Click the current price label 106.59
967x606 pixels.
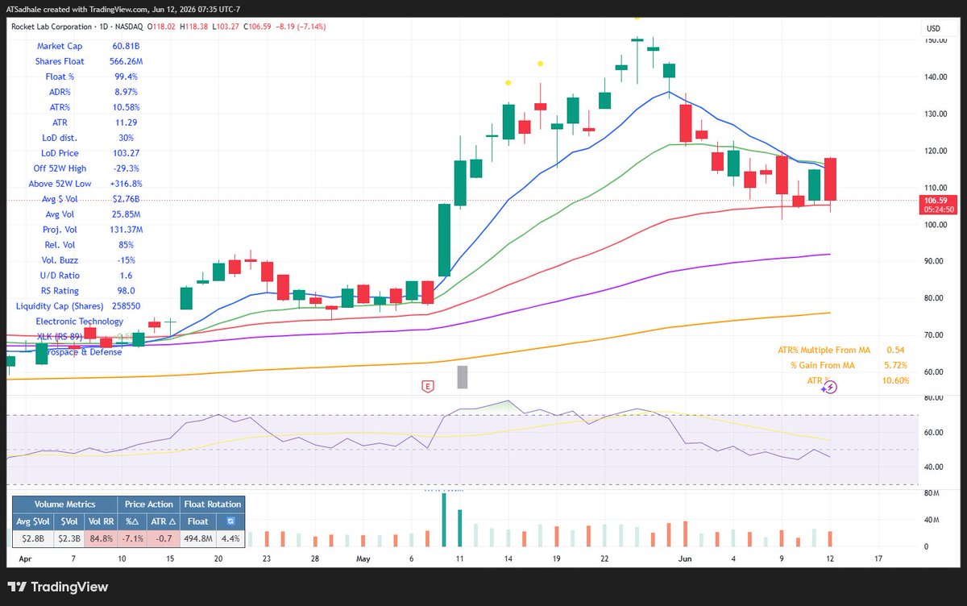pyautogui.click(x=935, y=200)
